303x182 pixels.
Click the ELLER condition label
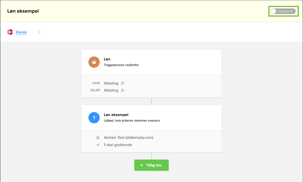95,90
